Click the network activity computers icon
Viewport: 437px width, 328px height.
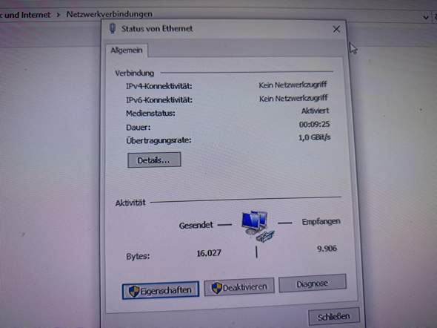click(257, 226)
